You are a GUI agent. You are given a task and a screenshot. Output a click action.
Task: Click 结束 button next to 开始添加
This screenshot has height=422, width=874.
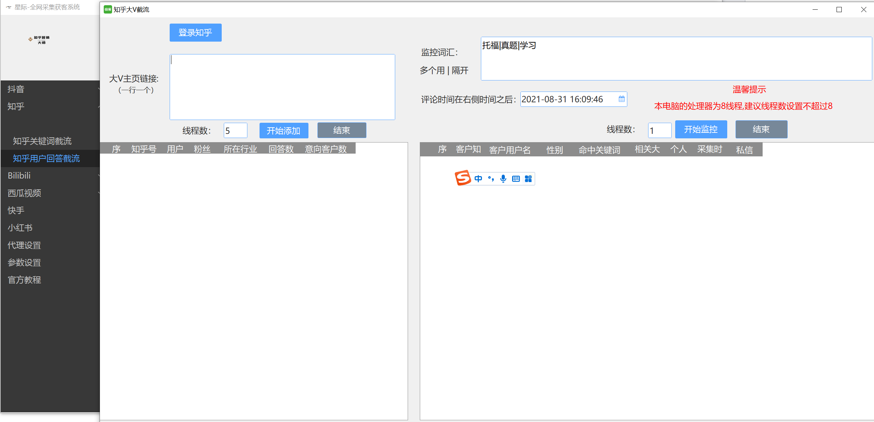point(342,130)
